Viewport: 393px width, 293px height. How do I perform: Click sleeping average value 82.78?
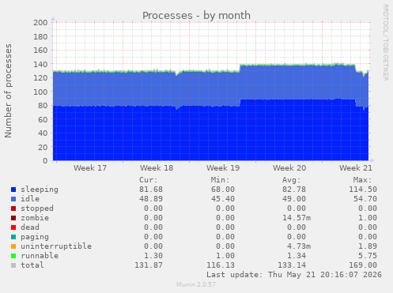(294, 190)
